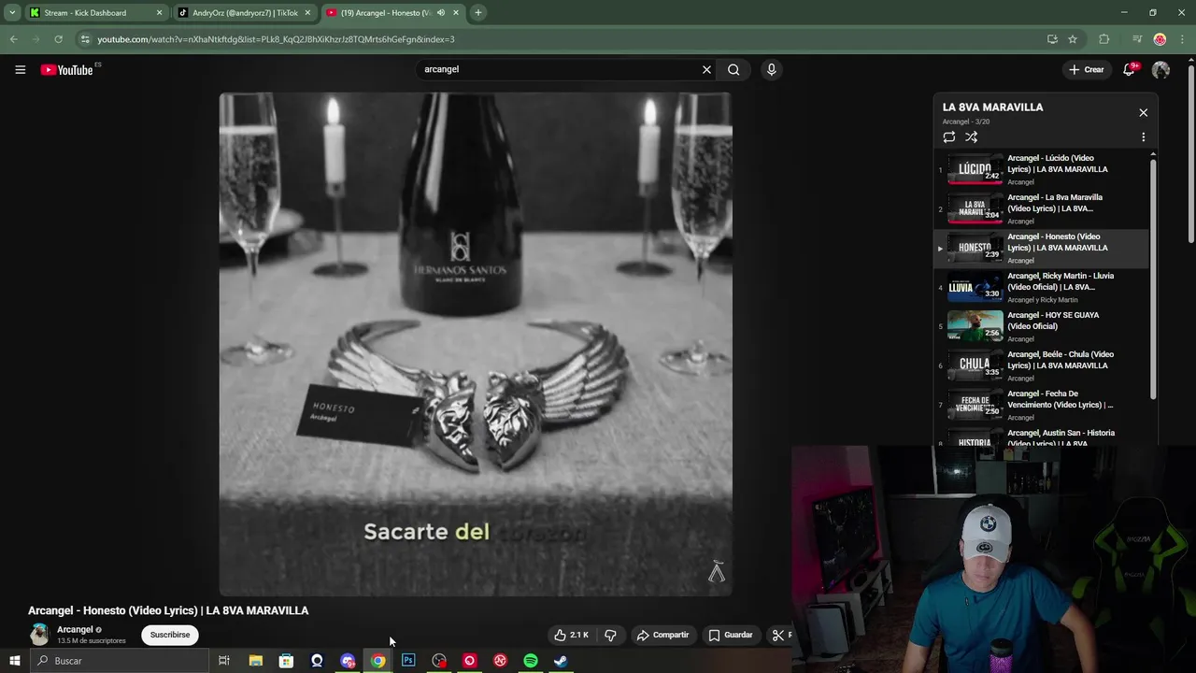Bookmark this page with star
The width and height of the screenshot is (1196, 673).
[x=1073, y=39]
